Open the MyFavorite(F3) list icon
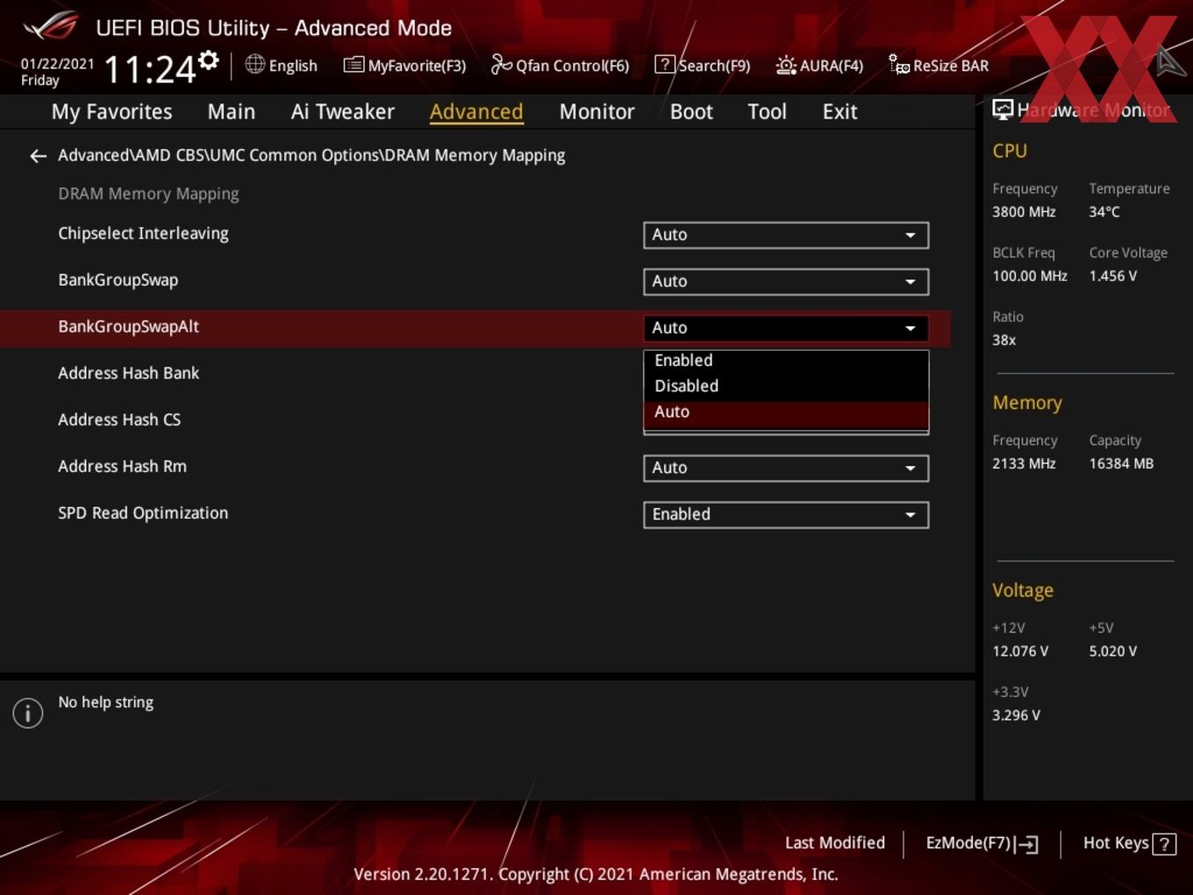Image resolution: width=1193 pixels, height=895 pixels. (354, 65)
